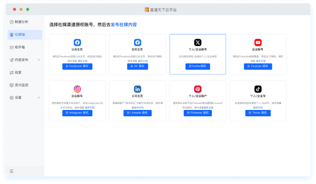
Task: Click the 去Twitter授权 button
Action: (x=197, y=66)
